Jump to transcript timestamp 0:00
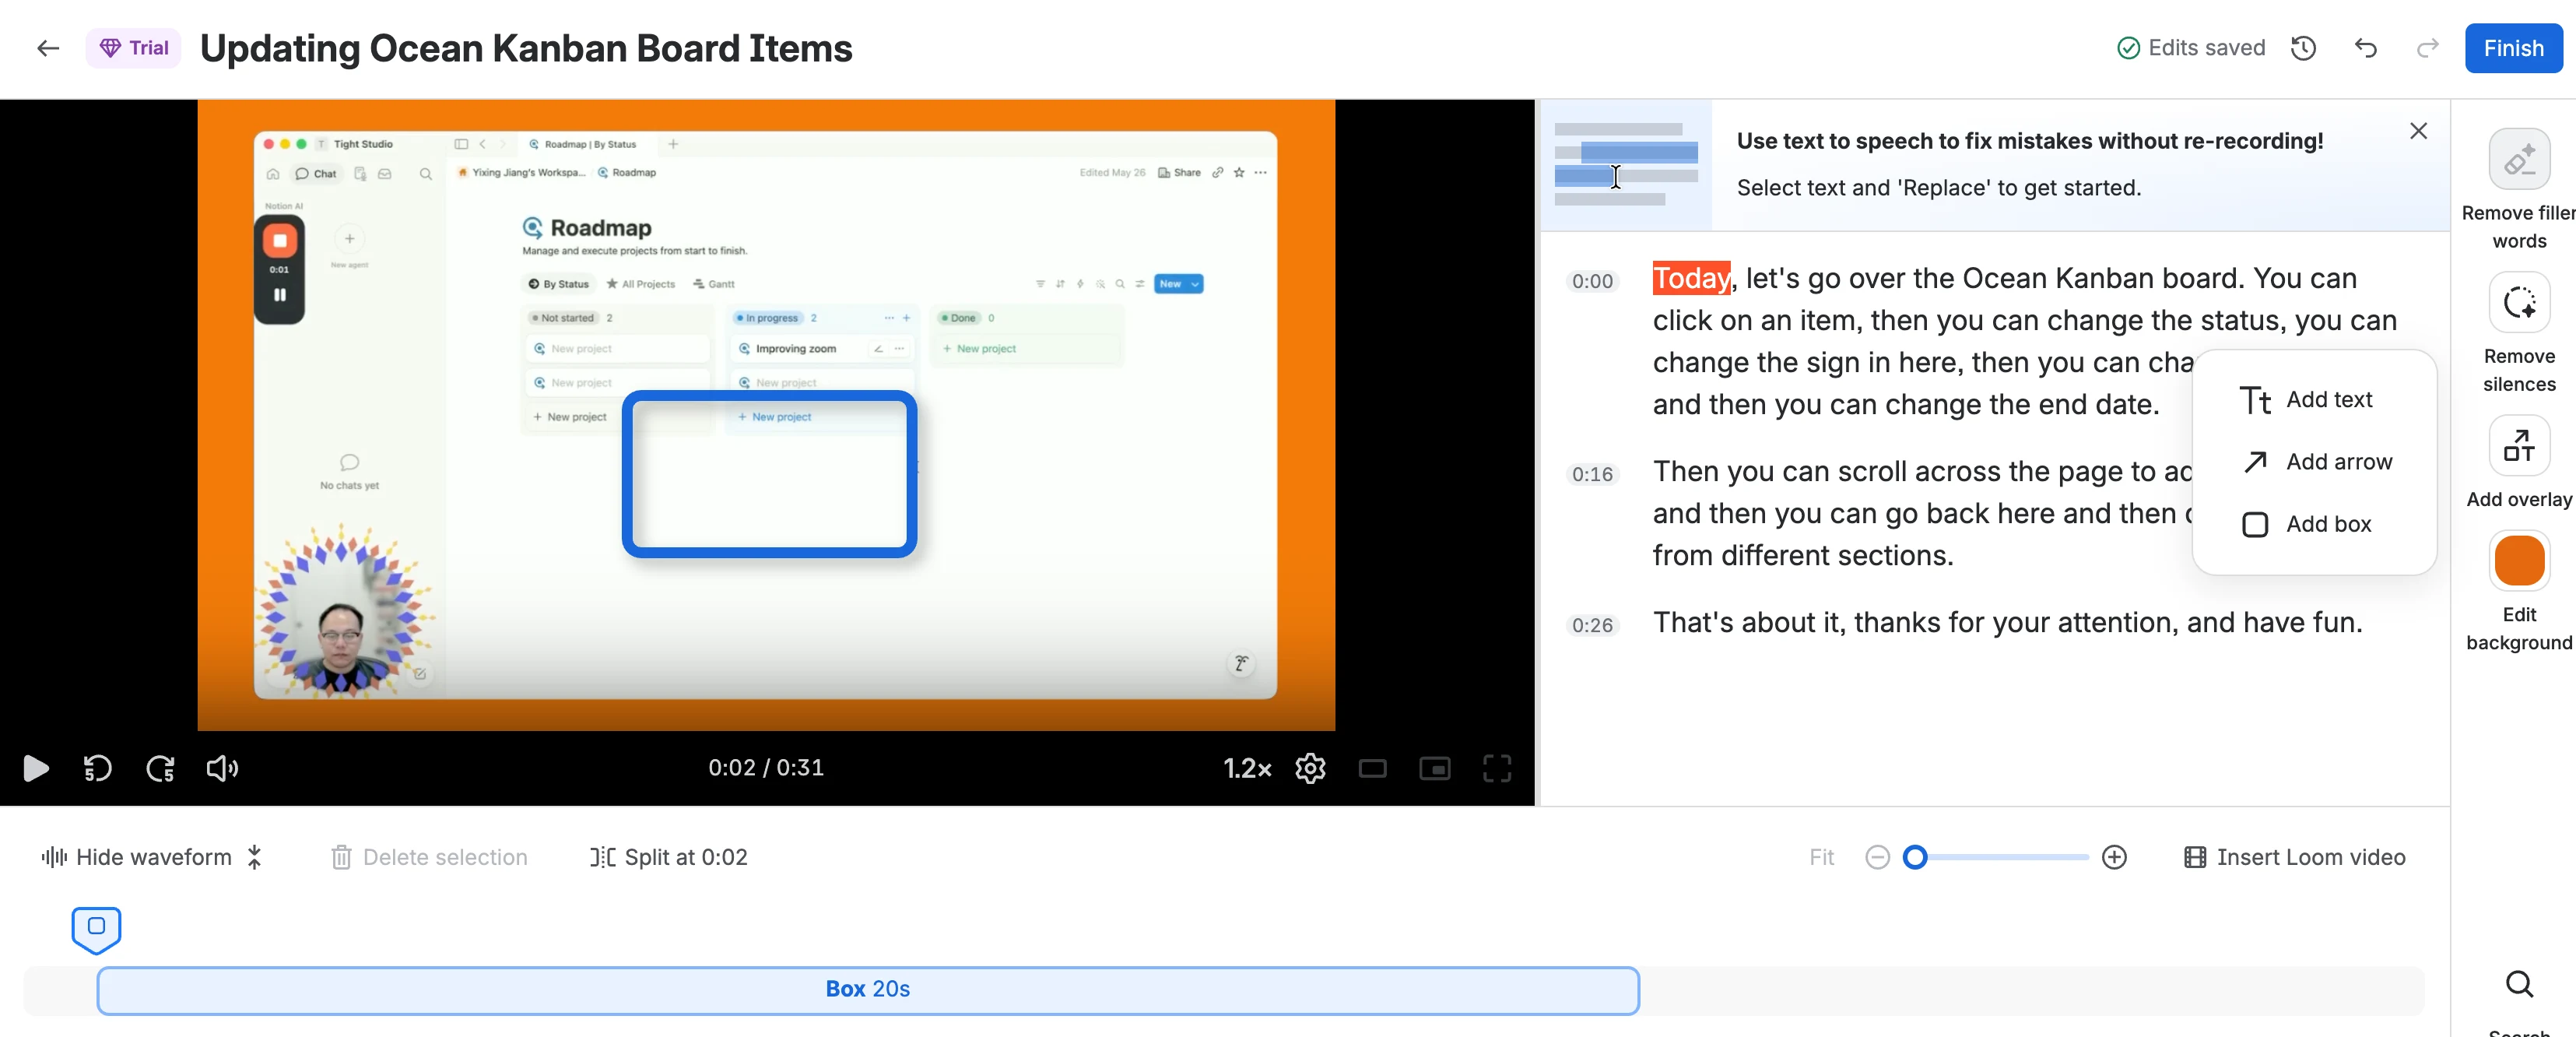The height and width of the screenshot is (1037, 2576). click(1592, 281)
